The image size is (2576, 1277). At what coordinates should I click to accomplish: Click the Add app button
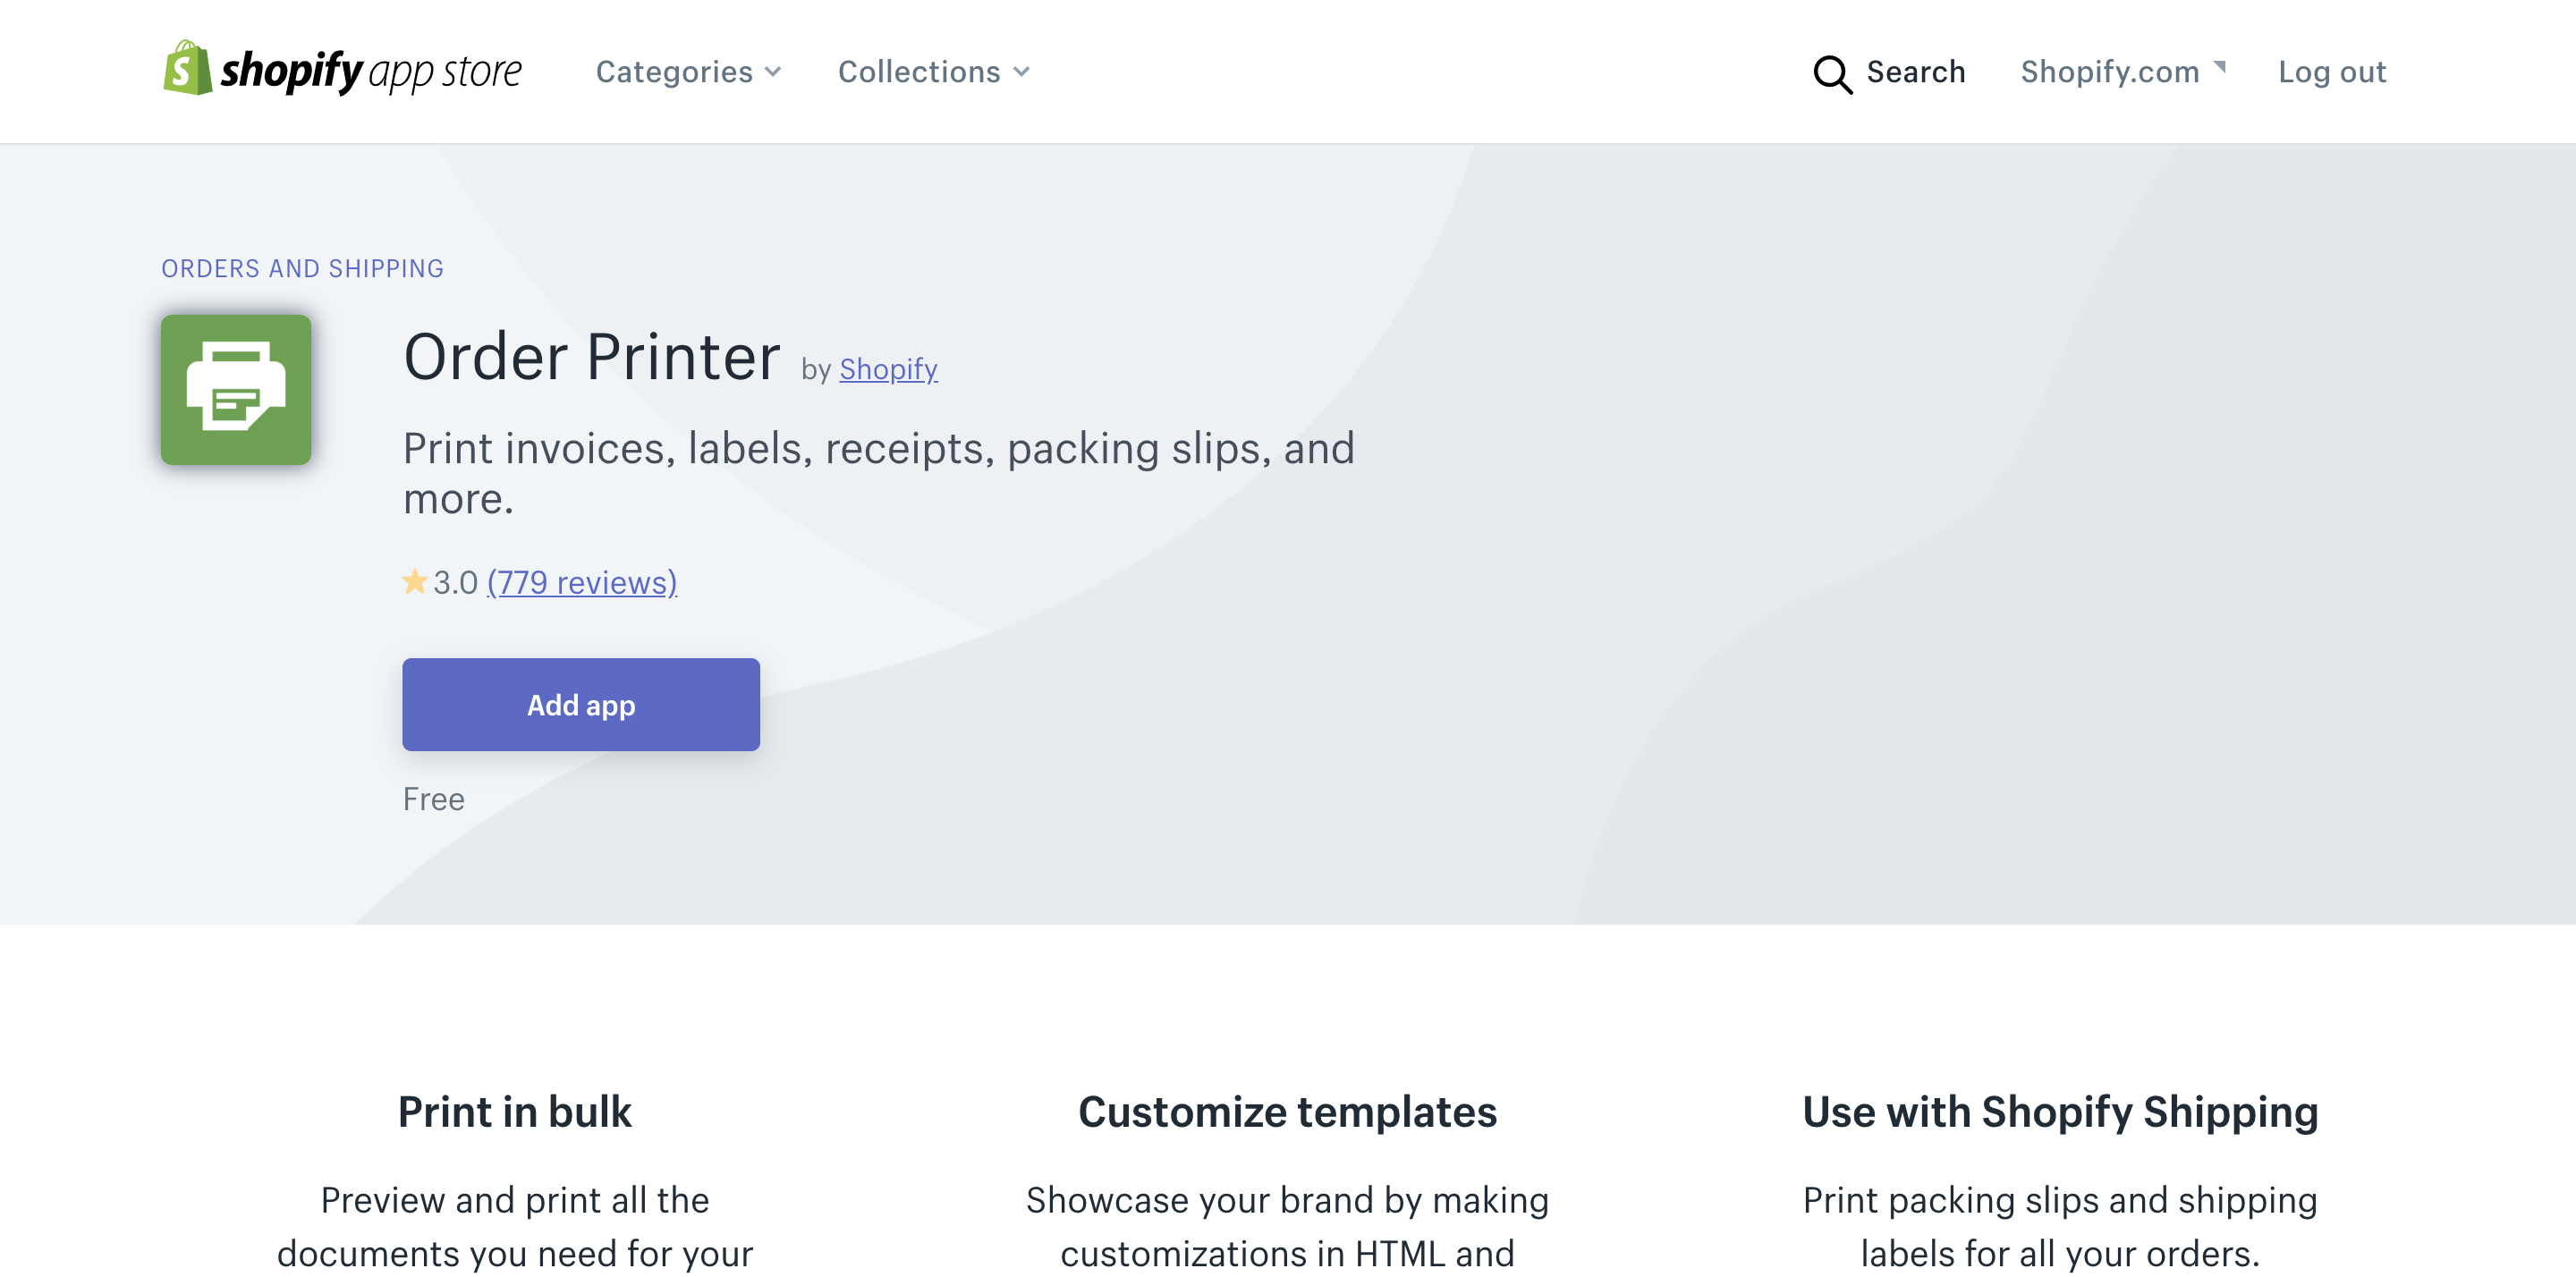pos(581,705)
